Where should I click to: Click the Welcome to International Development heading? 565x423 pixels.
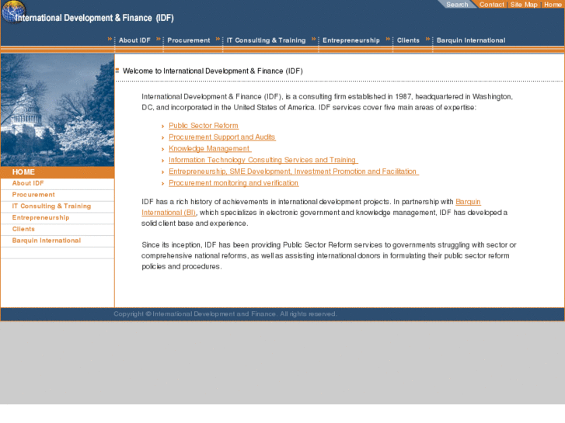pyautogui.click(x=213, y=71)
